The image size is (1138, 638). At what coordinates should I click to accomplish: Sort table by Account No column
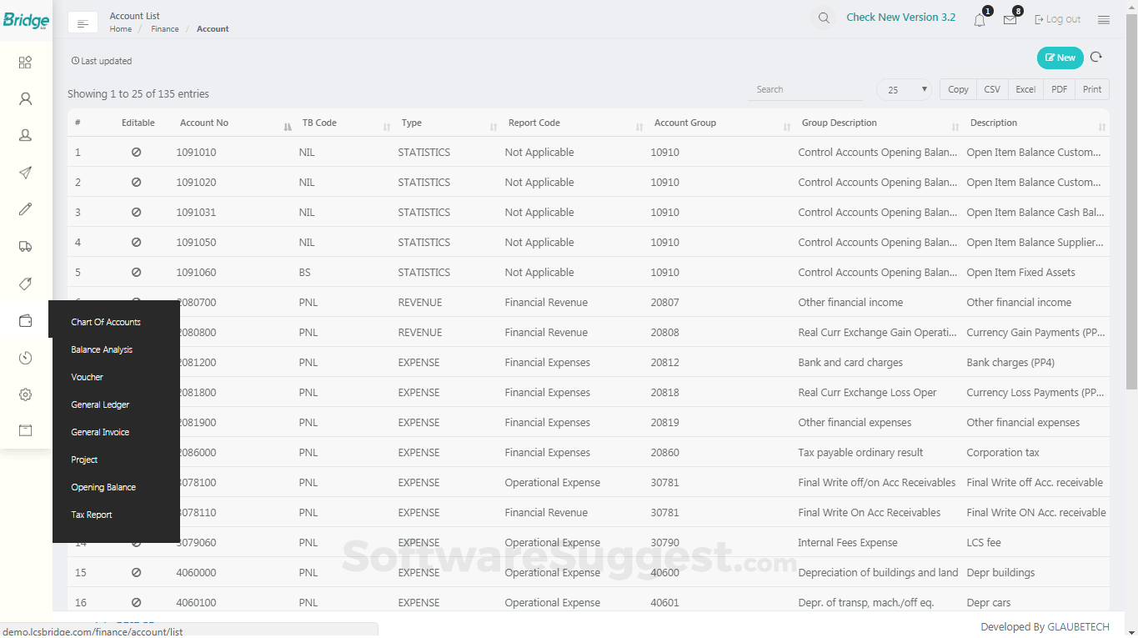pyautogui.click(x=204, y=123)
